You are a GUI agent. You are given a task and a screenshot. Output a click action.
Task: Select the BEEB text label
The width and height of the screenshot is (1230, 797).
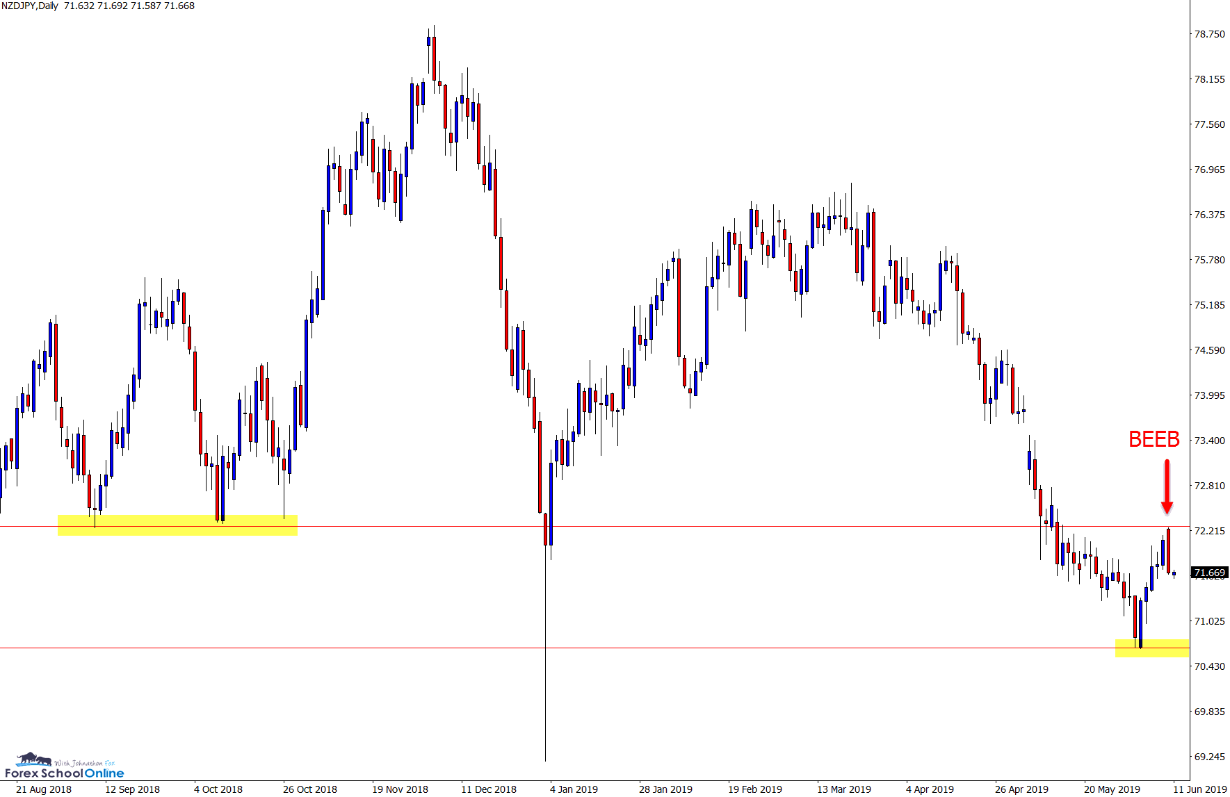(1154, 439)
